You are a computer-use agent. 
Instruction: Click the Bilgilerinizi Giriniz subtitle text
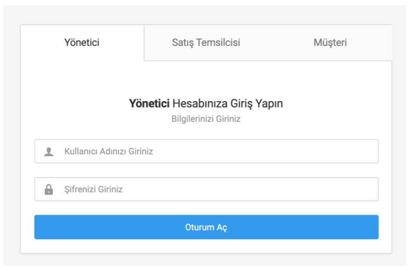pos(206,119)
